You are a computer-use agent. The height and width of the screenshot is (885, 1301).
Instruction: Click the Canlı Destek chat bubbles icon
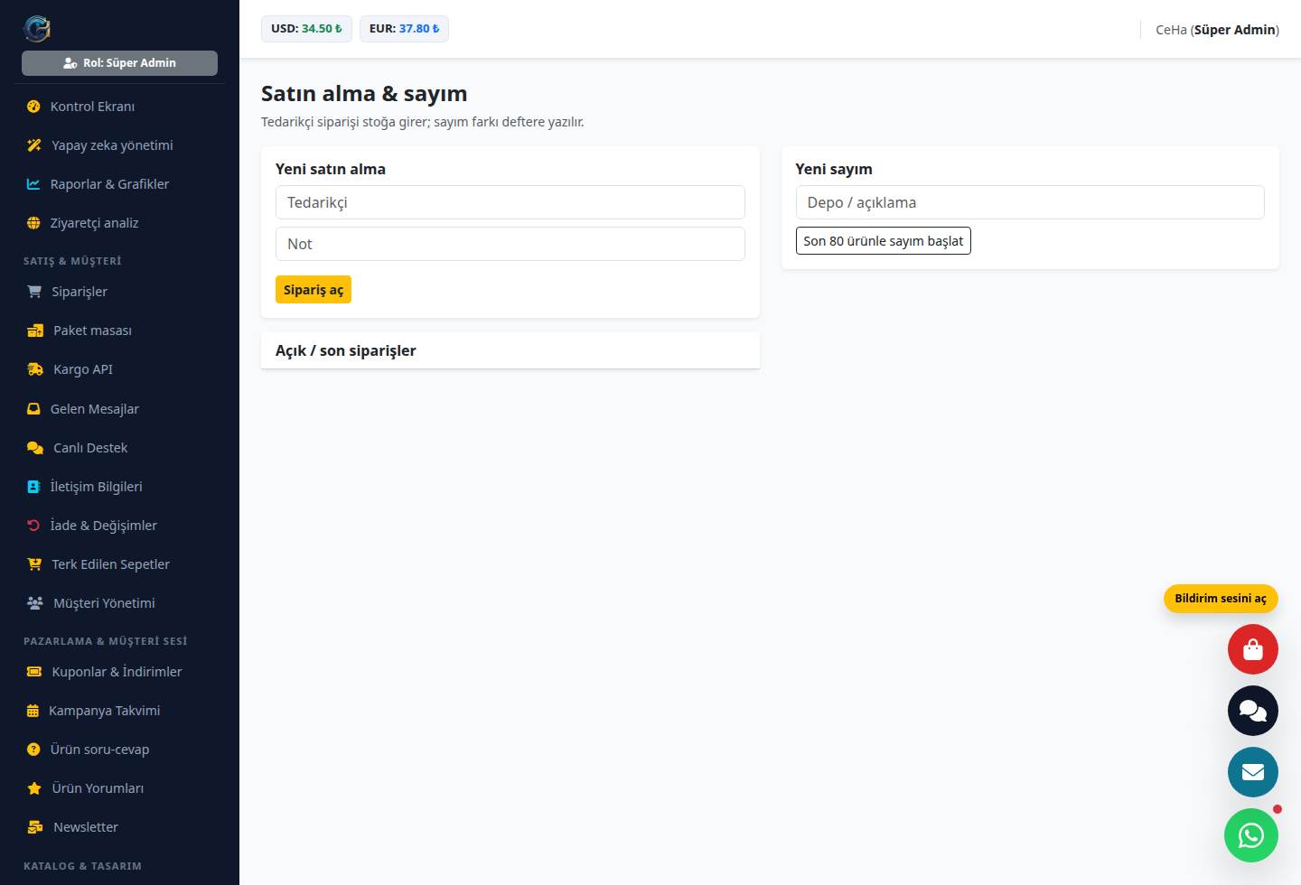point(35,448)
